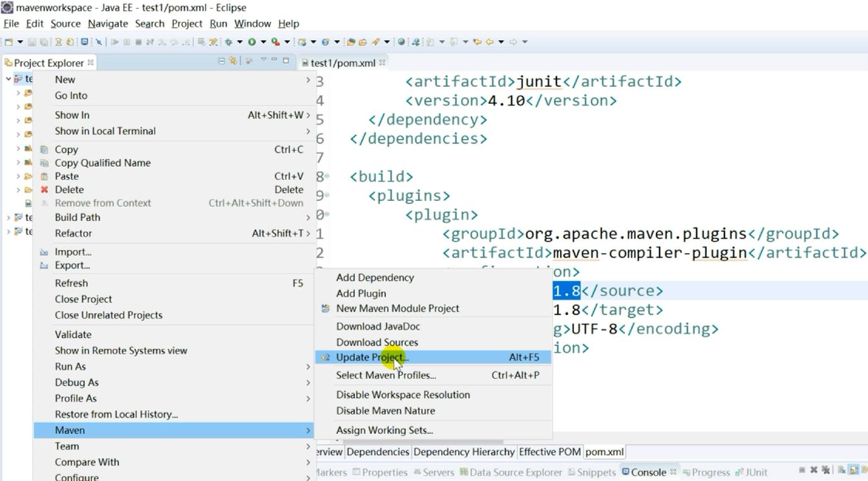Click the Suspend debug toolbar icon
Viewport: 868px width, 481px height.
(127, 42)
